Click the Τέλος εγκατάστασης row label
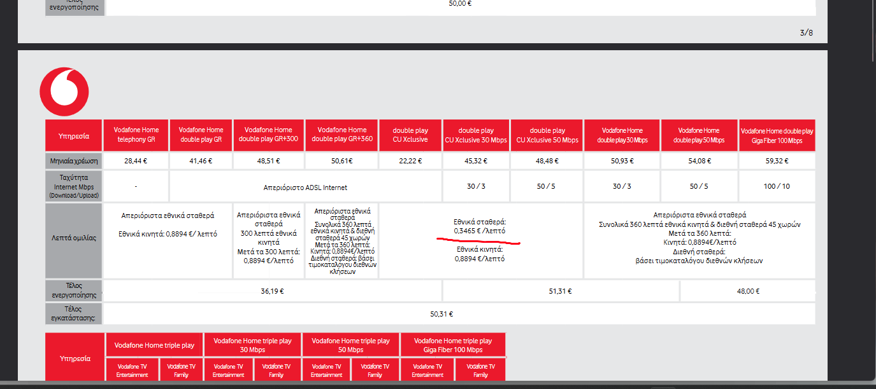 (74, 313)
